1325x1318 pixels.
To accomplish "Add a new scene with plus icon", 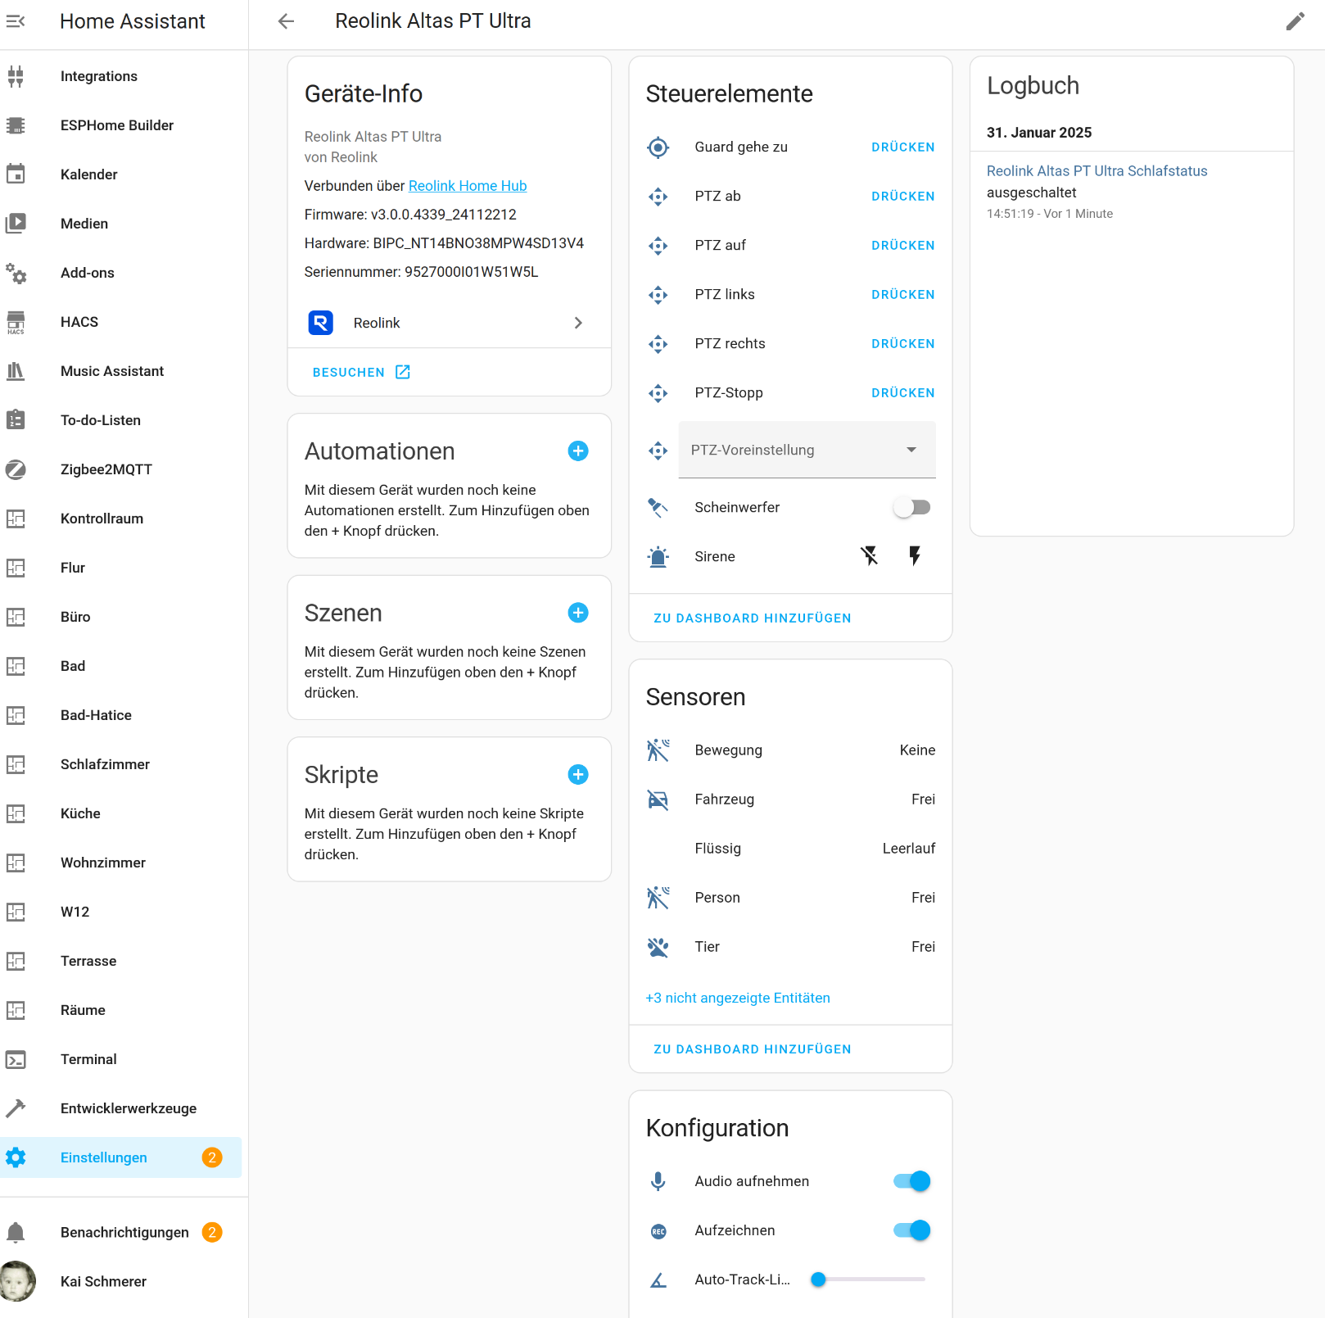I will 578,613.
